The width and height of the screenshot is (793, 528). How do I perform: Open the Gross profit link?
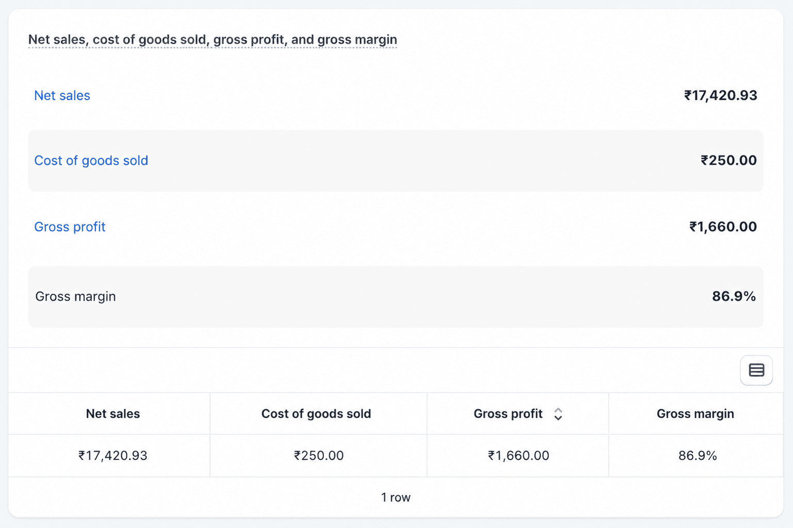coord(70,227)
